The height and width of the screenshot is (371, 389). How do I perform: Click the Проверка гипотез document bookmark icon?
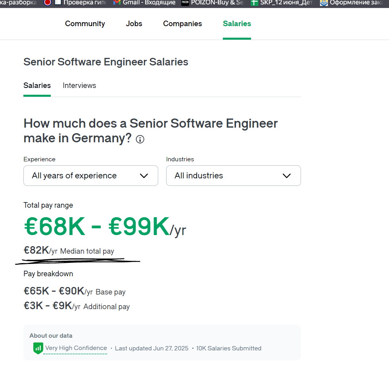point(58,2)
